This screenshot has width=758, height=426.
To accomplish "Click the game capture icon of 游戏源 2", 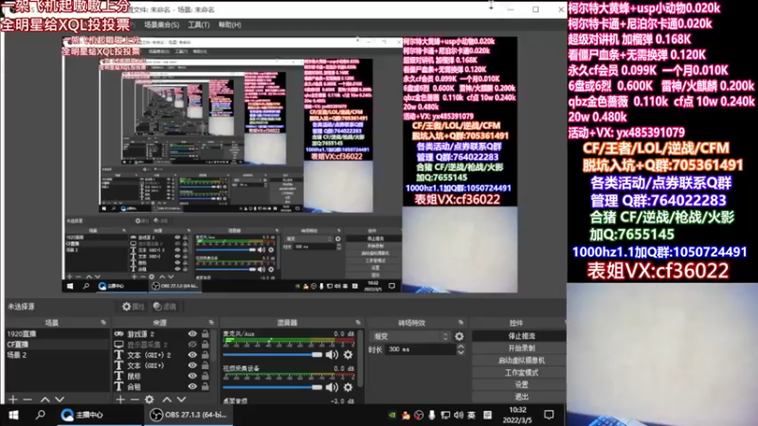I will (119, 334).
